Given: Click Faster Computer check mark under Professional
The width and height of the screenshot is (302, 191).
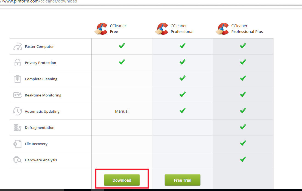Looking at the screenshot, I should (182, 46).
